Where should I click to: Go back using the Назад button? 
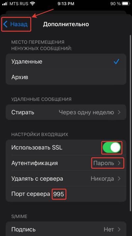click(16, 24)
